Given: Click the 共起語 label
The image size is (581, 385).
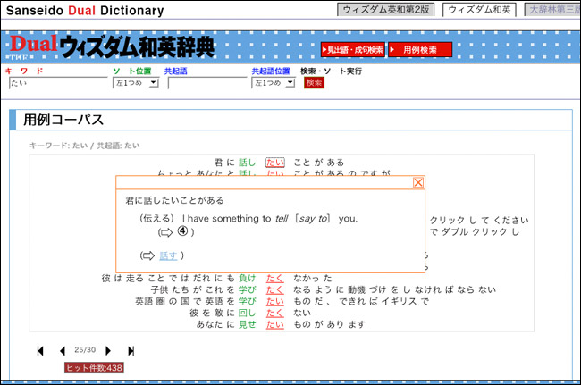Looking at the screenshot, I should 175,71.
